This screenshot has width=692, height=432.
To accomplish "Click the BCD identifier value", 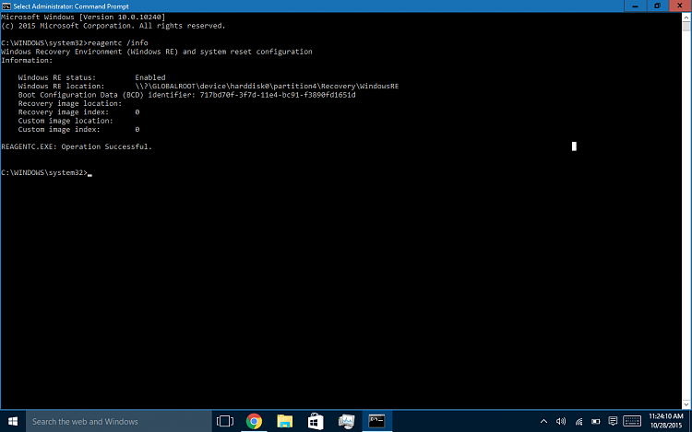I will pyautogui.click(x=278, y=95).
